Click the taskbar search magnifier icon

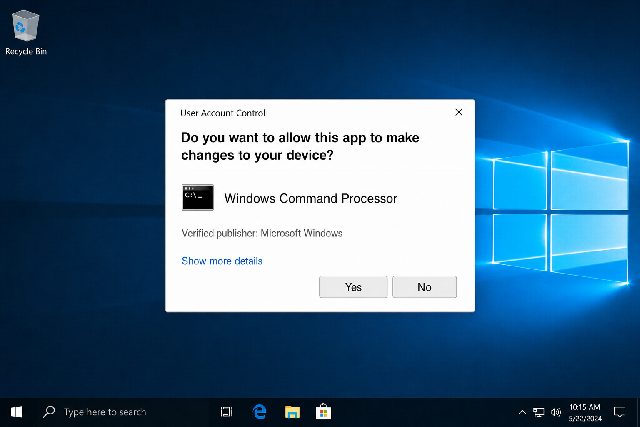pyautogui.click(x=49, y=412)
